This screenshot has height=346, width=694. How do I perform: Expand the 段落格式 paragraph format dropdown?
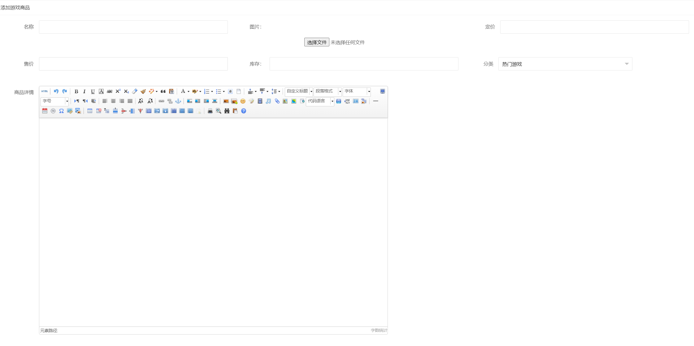pyautogui.click(x=340, y=91)
